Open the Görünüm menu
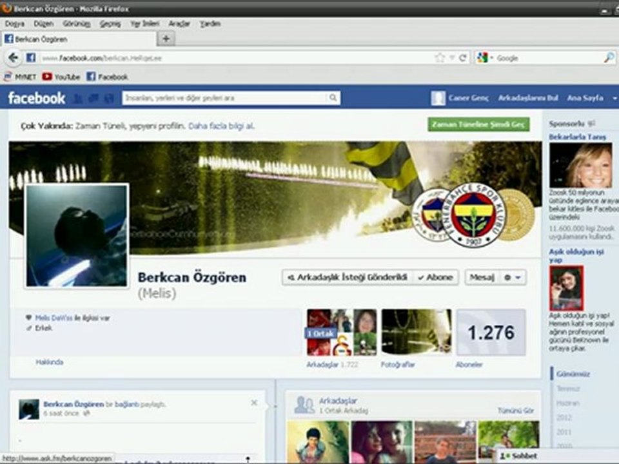Image resolution: width=619 pixels, height=464 pixels. point(77,24)
